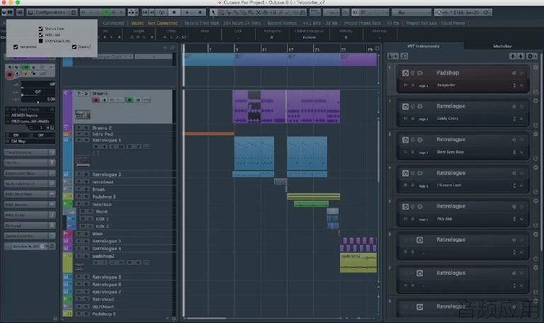Show next instrument arrow in rack

point(521,56)
